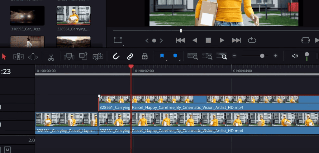The image size is (319, 153).
Task: Click the viewer scrubber bar handle
Action: pos(181,30)
